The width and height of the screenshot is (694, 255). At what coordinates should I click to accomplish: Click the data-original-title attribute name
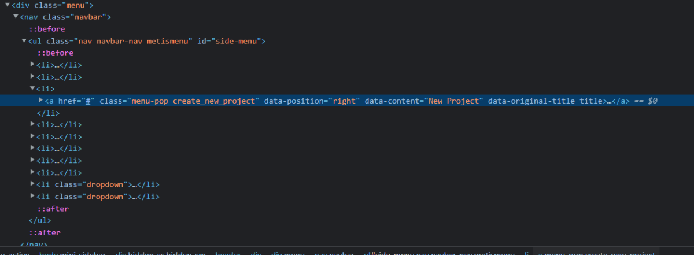click(532, 101)
